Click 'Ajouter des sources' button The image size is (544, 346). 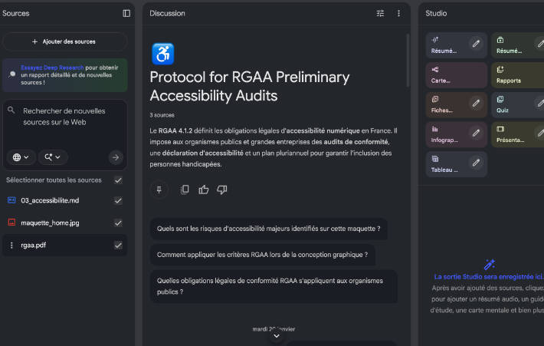pyautogui.click(x=65, y=41)
